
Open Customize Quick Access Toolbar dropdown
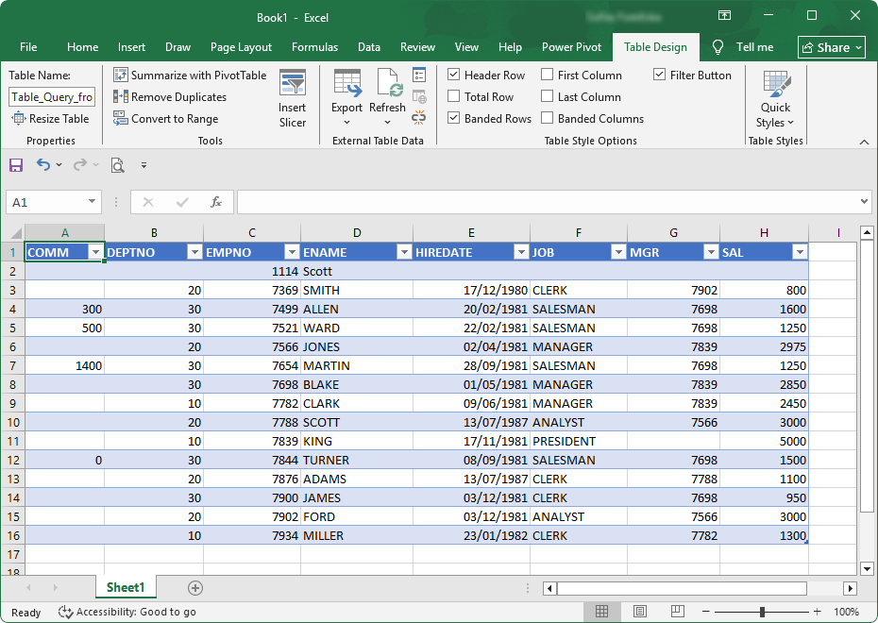tap(144, 165)
